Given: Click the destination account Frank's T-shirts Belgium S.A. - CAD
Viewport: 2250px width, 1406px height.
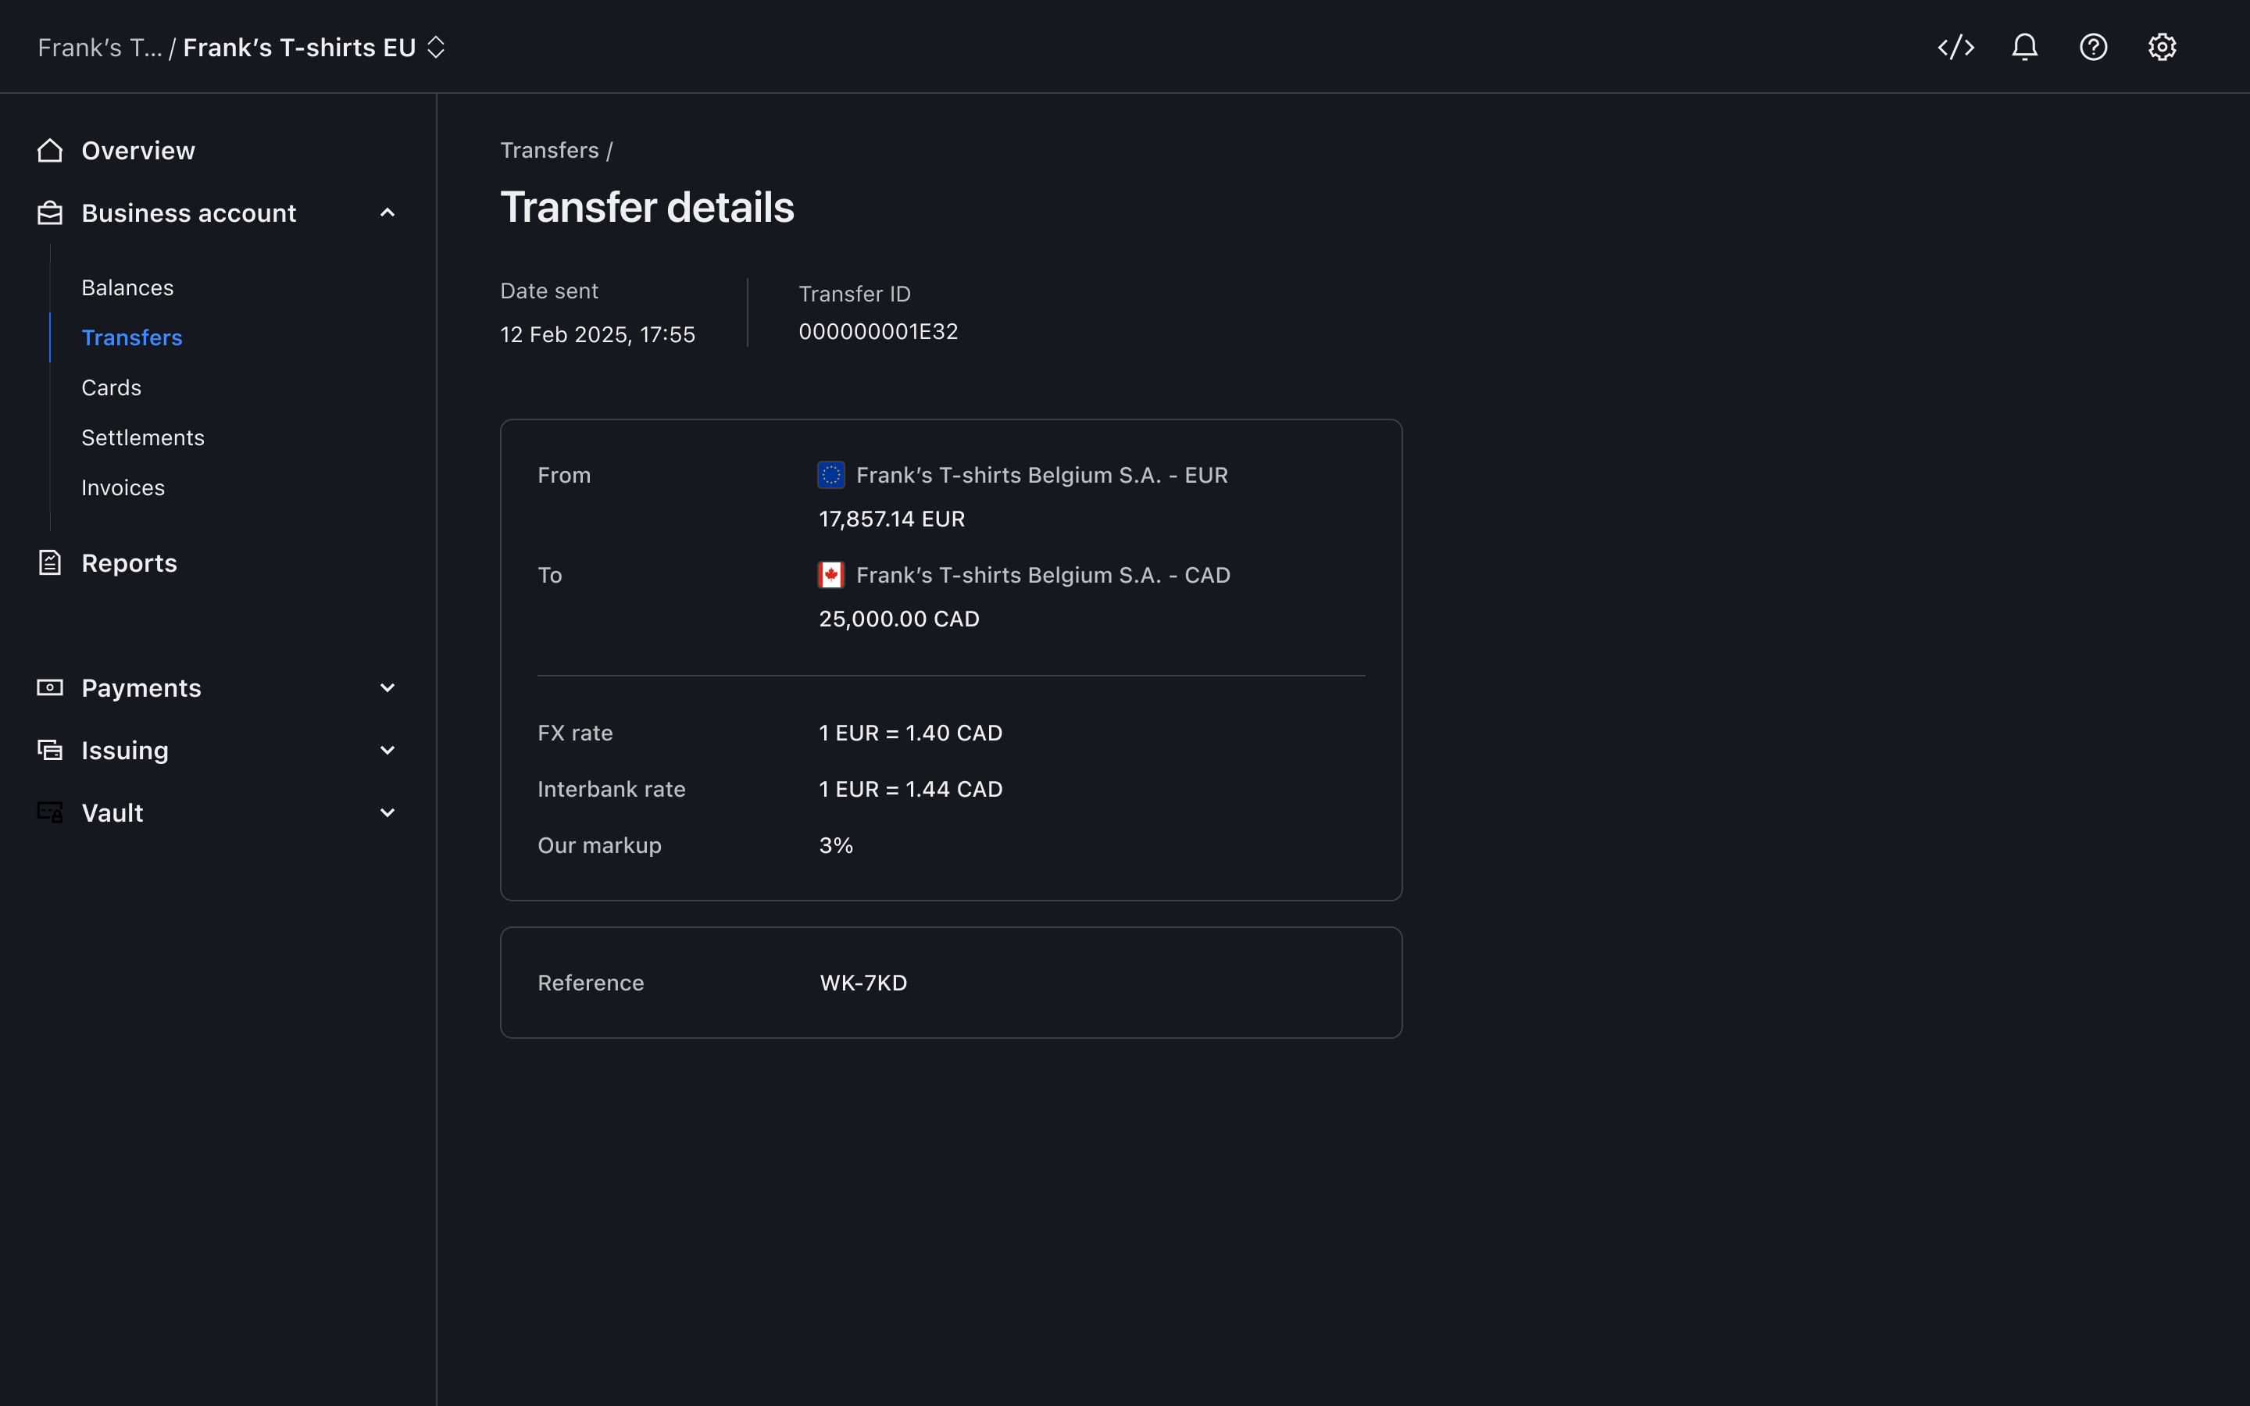Looking at the screenshot, I should pyautogui.click(x=1043, y=576).
